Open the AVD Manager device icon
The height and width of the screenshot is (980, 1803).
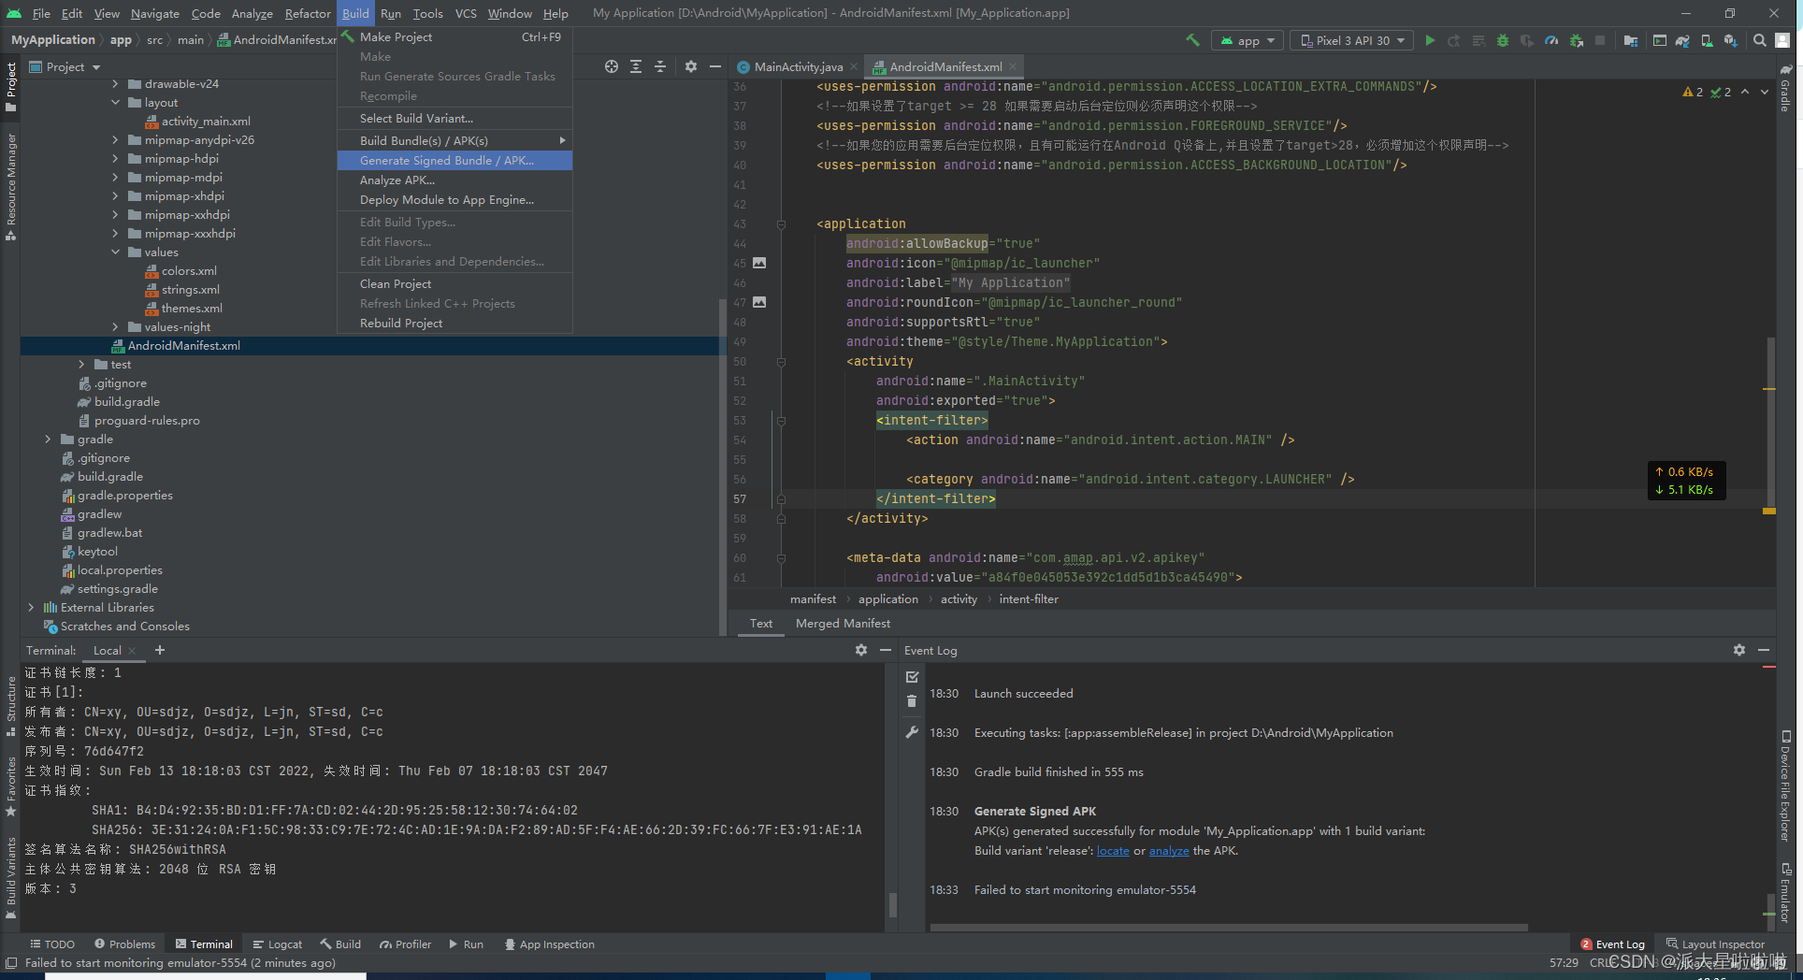[1707, 40]
